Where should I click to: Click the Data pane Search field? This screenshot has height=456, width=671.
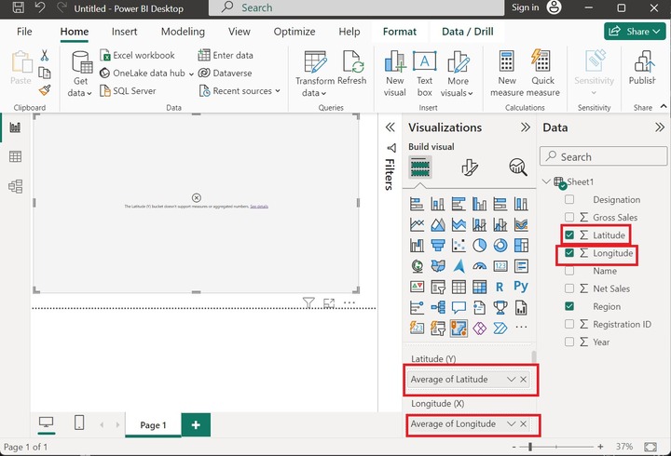603,156
